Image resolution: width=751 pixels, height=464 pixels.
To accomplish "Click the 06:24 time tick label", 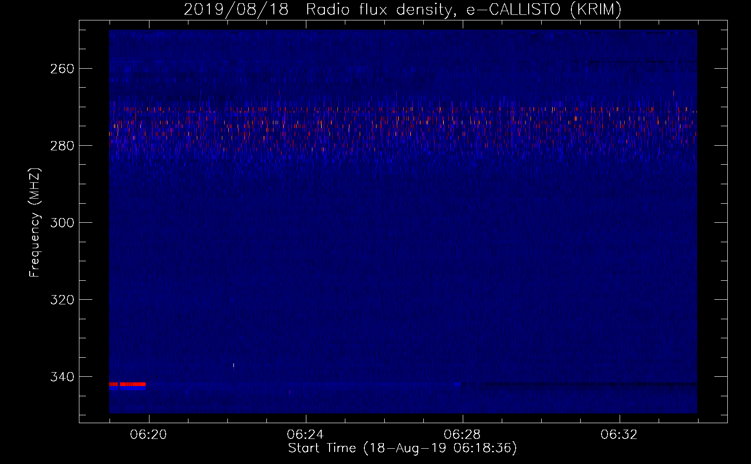I will (x=305, y=435).
